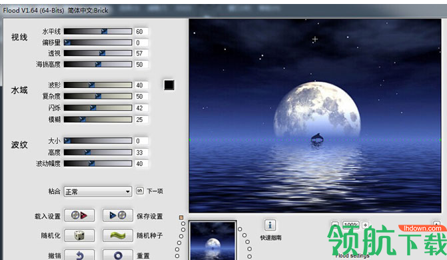The width and height of the screenshot is (447, 260).
Task: Click the 水平线 value field showing 60
Action: (x=141, y=31)
